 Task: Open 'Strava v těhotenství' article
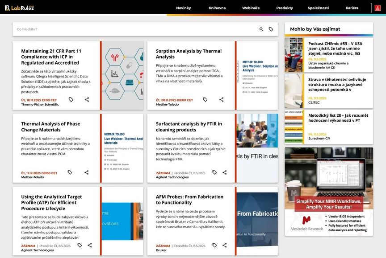coord(337,85)
